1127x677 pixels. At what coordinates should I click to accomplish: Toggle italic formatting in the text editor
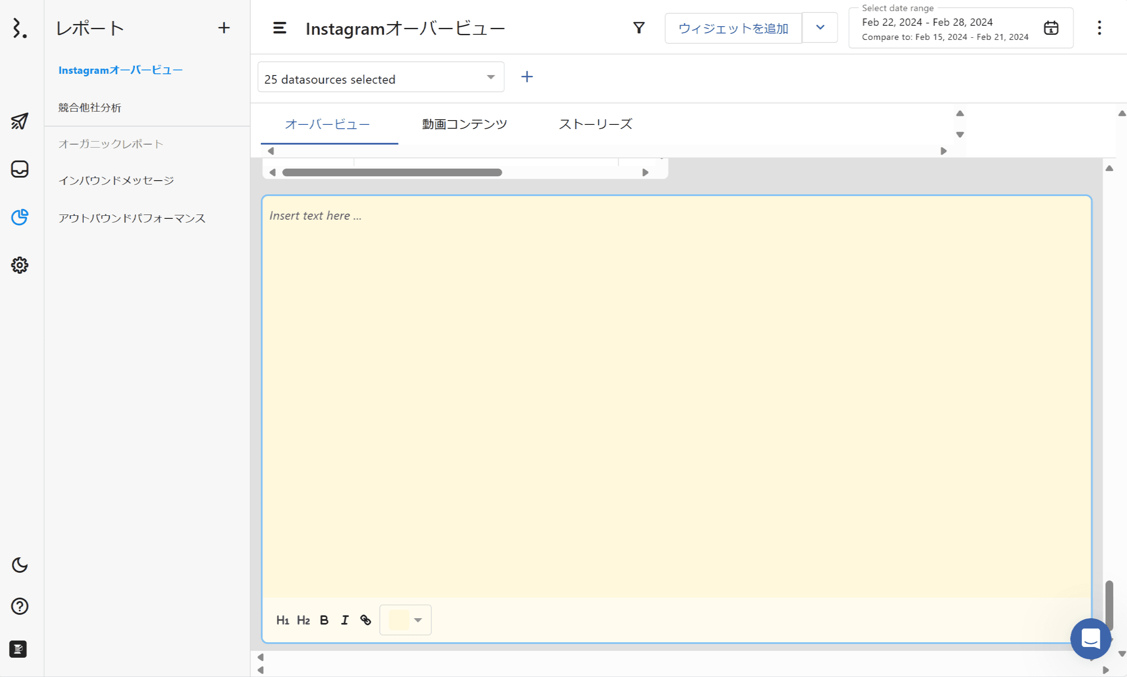[345, 620]
